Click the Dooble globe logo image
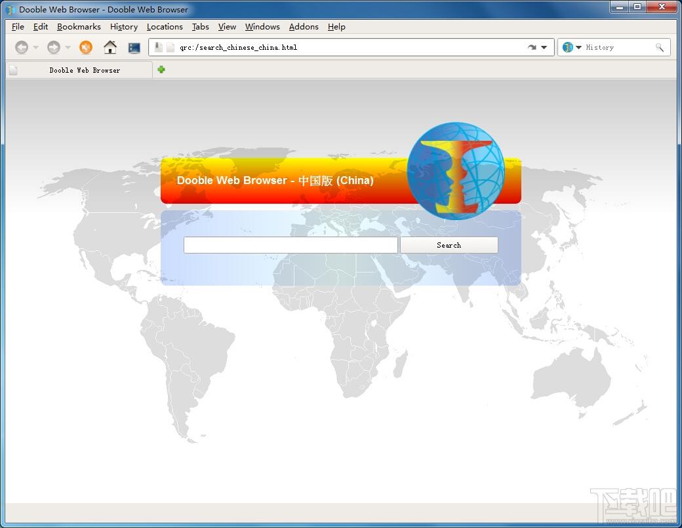 tap(455, 171)
